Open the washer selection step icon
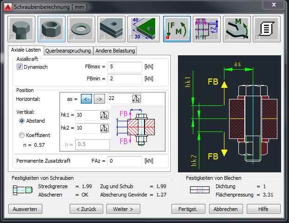 click(81, 29)
